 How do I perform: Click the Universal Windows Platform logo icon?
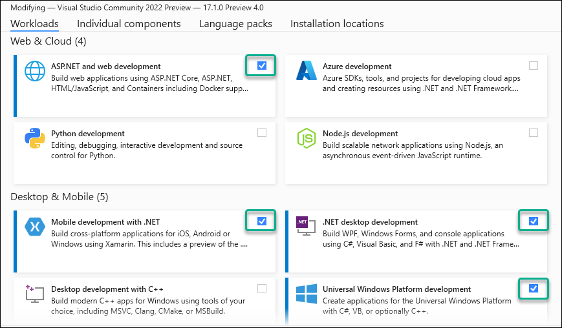[306, 294]
